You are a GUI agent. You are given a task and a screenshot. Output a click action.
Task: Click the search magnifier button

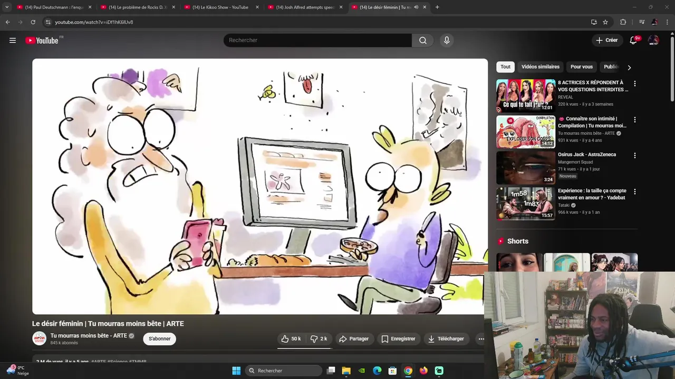[x=423, y=41]
